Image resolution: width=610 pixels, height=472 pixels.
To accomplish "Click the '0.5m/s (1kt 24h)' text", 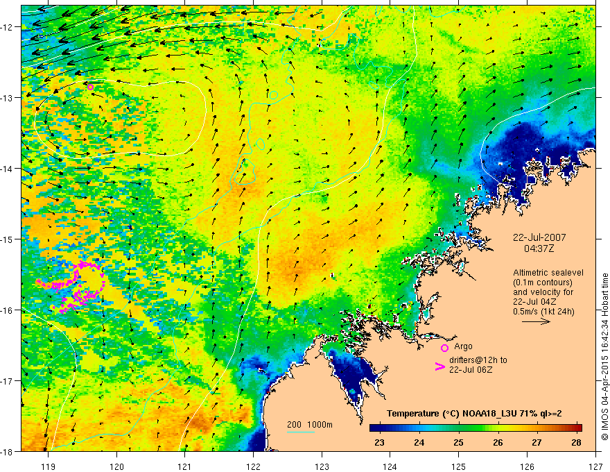I will 543,312.
